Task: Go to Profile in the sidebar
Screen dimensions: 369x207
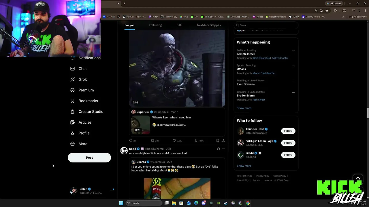Action: pos(80,133)
